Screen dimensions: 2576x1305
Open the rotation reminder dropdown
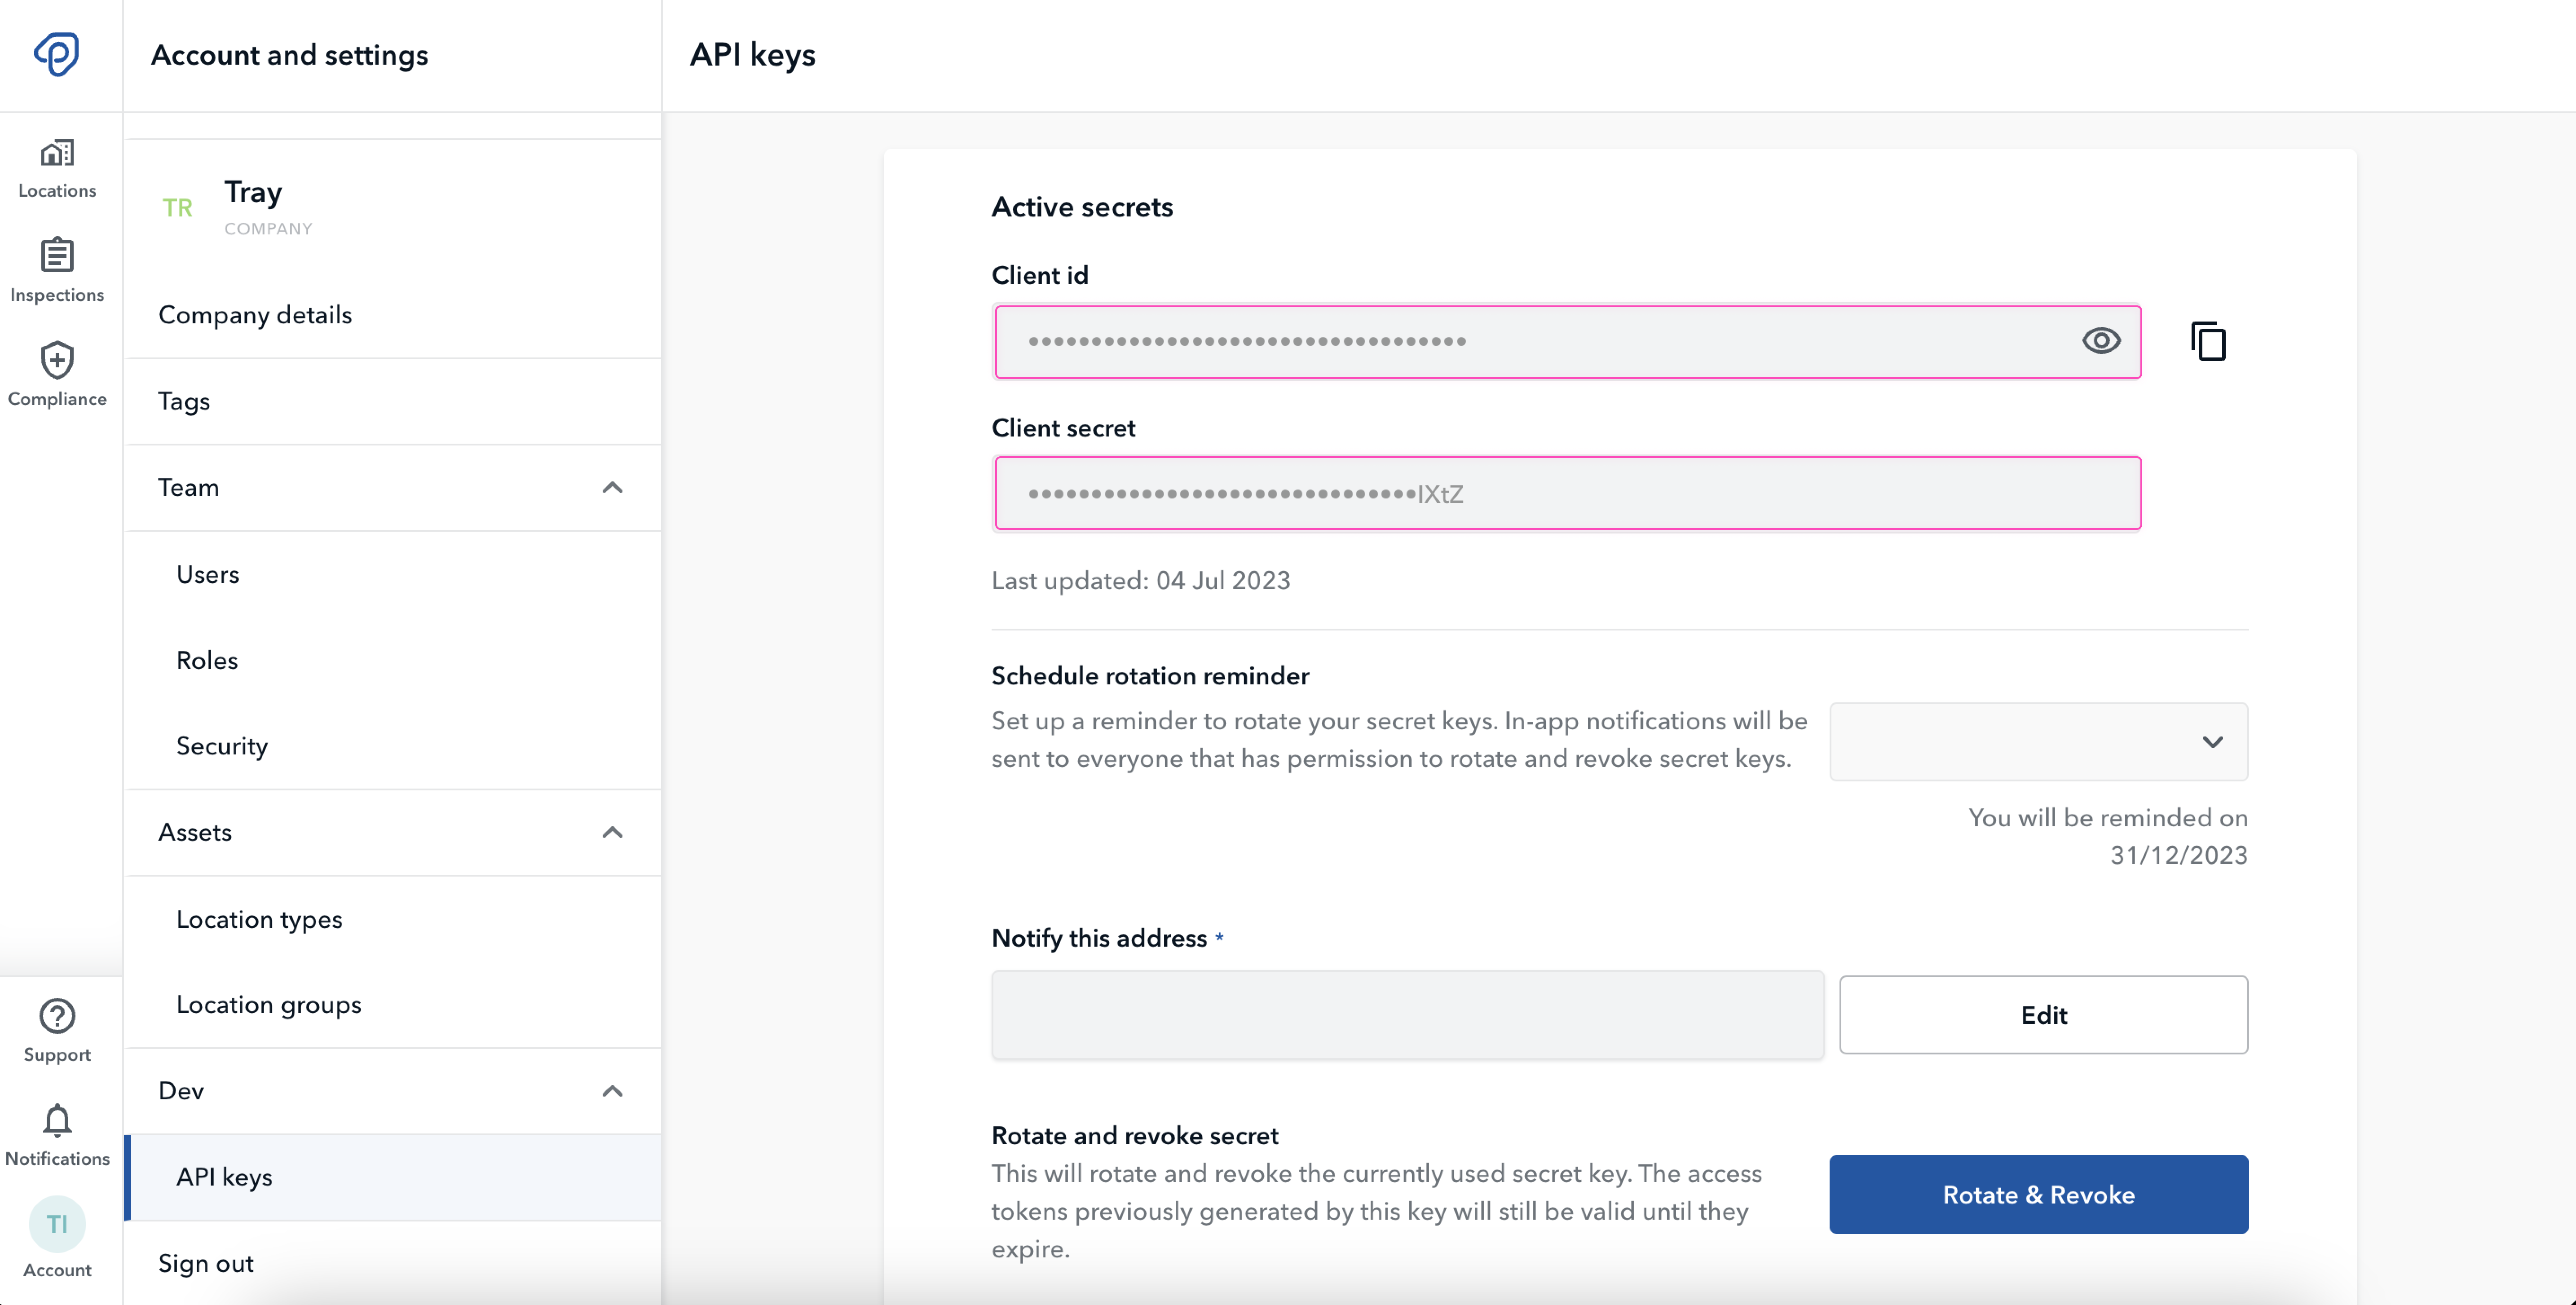(x=2037, y=742)
